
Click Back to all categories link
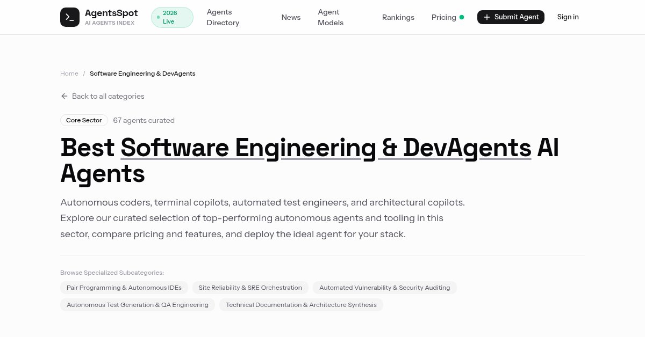tap(102, 96)
